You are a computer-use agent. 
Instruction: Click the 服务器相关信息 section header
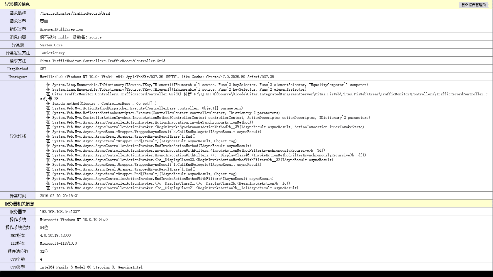pos(19,204)
